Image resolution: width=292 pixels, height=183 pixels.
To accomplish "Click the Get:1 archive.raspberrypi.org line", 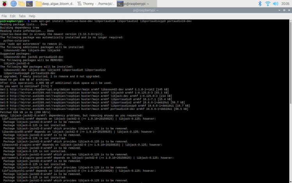I will 84,90.
